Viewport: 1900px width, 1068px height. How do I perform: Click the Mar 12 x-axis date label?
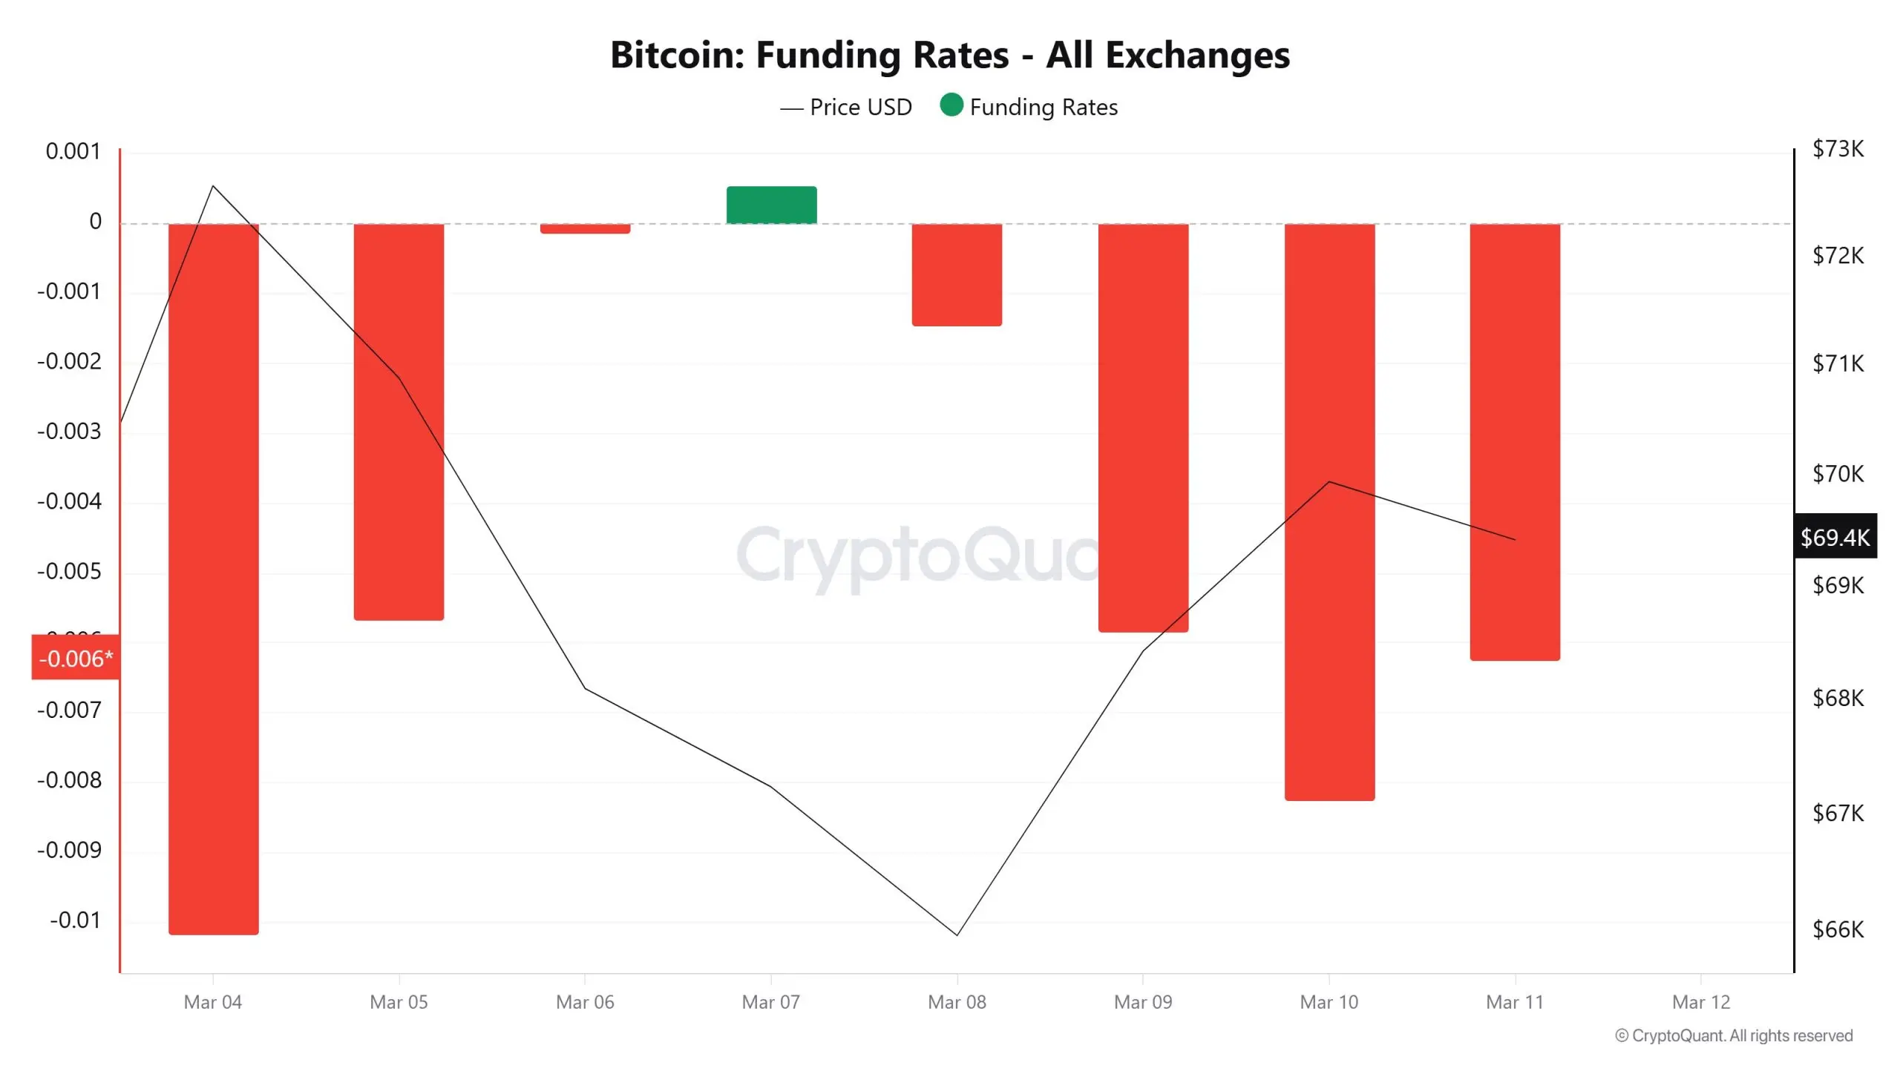1701,1002
